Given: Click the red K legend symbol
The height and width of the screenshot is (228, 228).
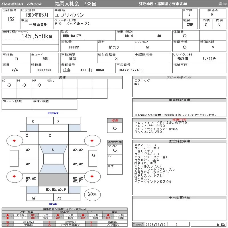Looking at the screenshot, I should click(x=91, y=222).
